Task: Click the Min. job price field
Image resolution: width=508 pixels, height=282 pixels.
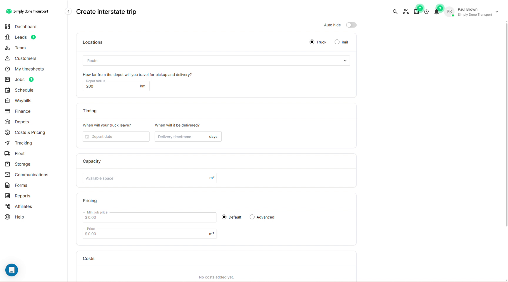Action: (x=150, y=217)
